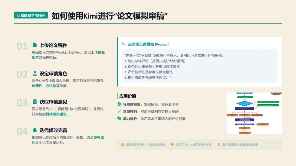
Task: Click the step number 02
Action: (x=22, y=75)
